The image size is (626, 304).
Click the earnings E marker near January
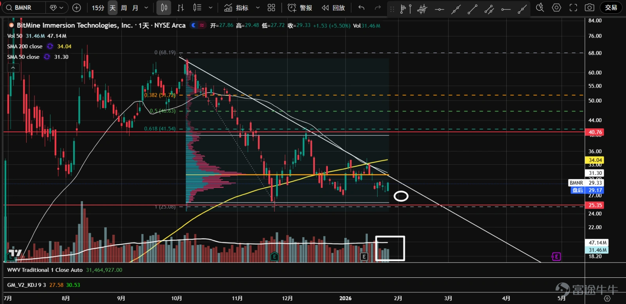coord(364,257)
